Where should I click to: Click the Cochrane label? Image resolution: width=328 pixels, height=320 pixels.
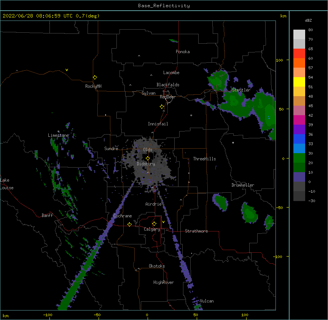(123, 216)
